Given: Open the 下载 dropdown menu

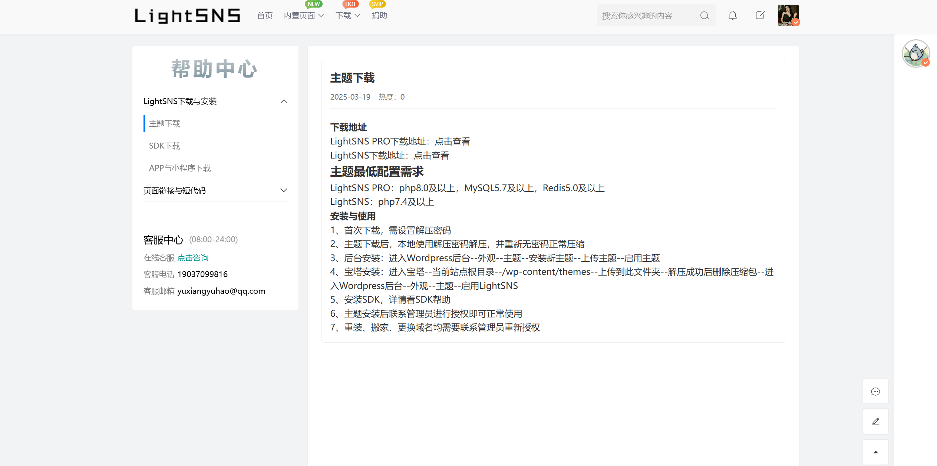Looking at the screenshot, I should point(348,16).
